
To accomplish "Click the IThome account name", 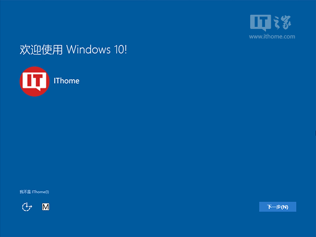I will tap(66, 81).
